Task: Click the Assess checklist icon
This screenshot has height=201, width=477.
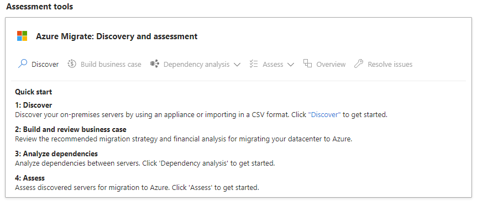Action: (254, 64)
